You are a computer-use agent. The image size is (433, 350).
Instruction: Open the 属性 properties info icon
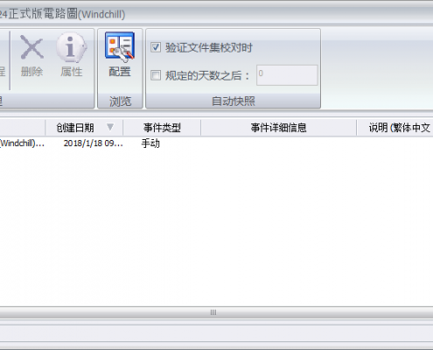tap(72, 47)
